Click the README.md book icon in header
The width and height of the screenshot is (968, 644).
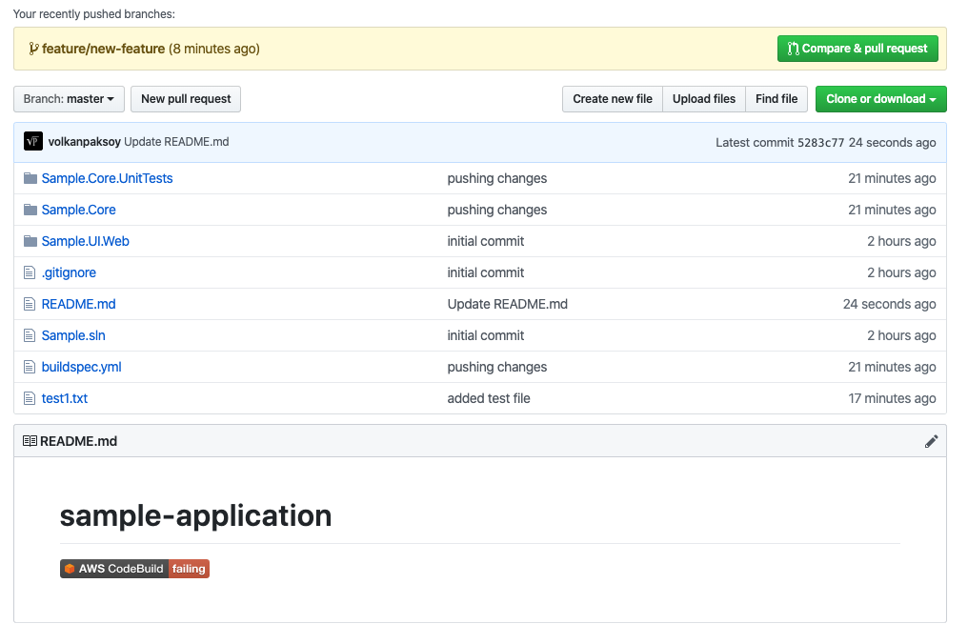click(x=30, y=441)
